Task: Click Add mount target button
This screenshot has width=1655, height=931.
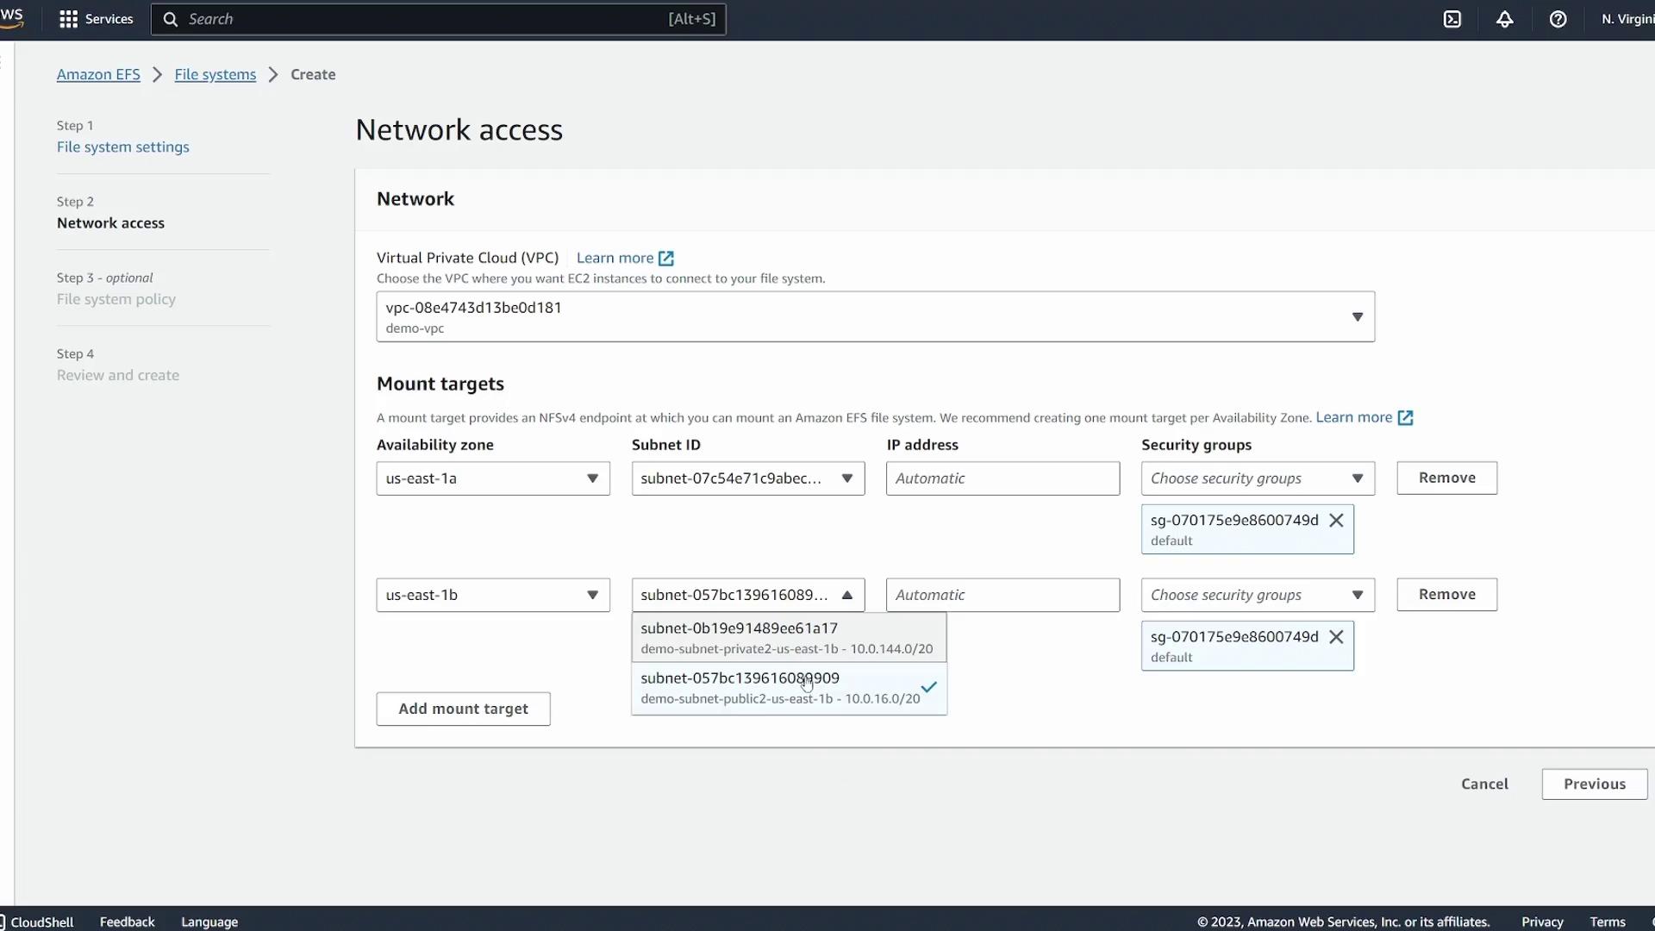Action: [x=463, y=709]
